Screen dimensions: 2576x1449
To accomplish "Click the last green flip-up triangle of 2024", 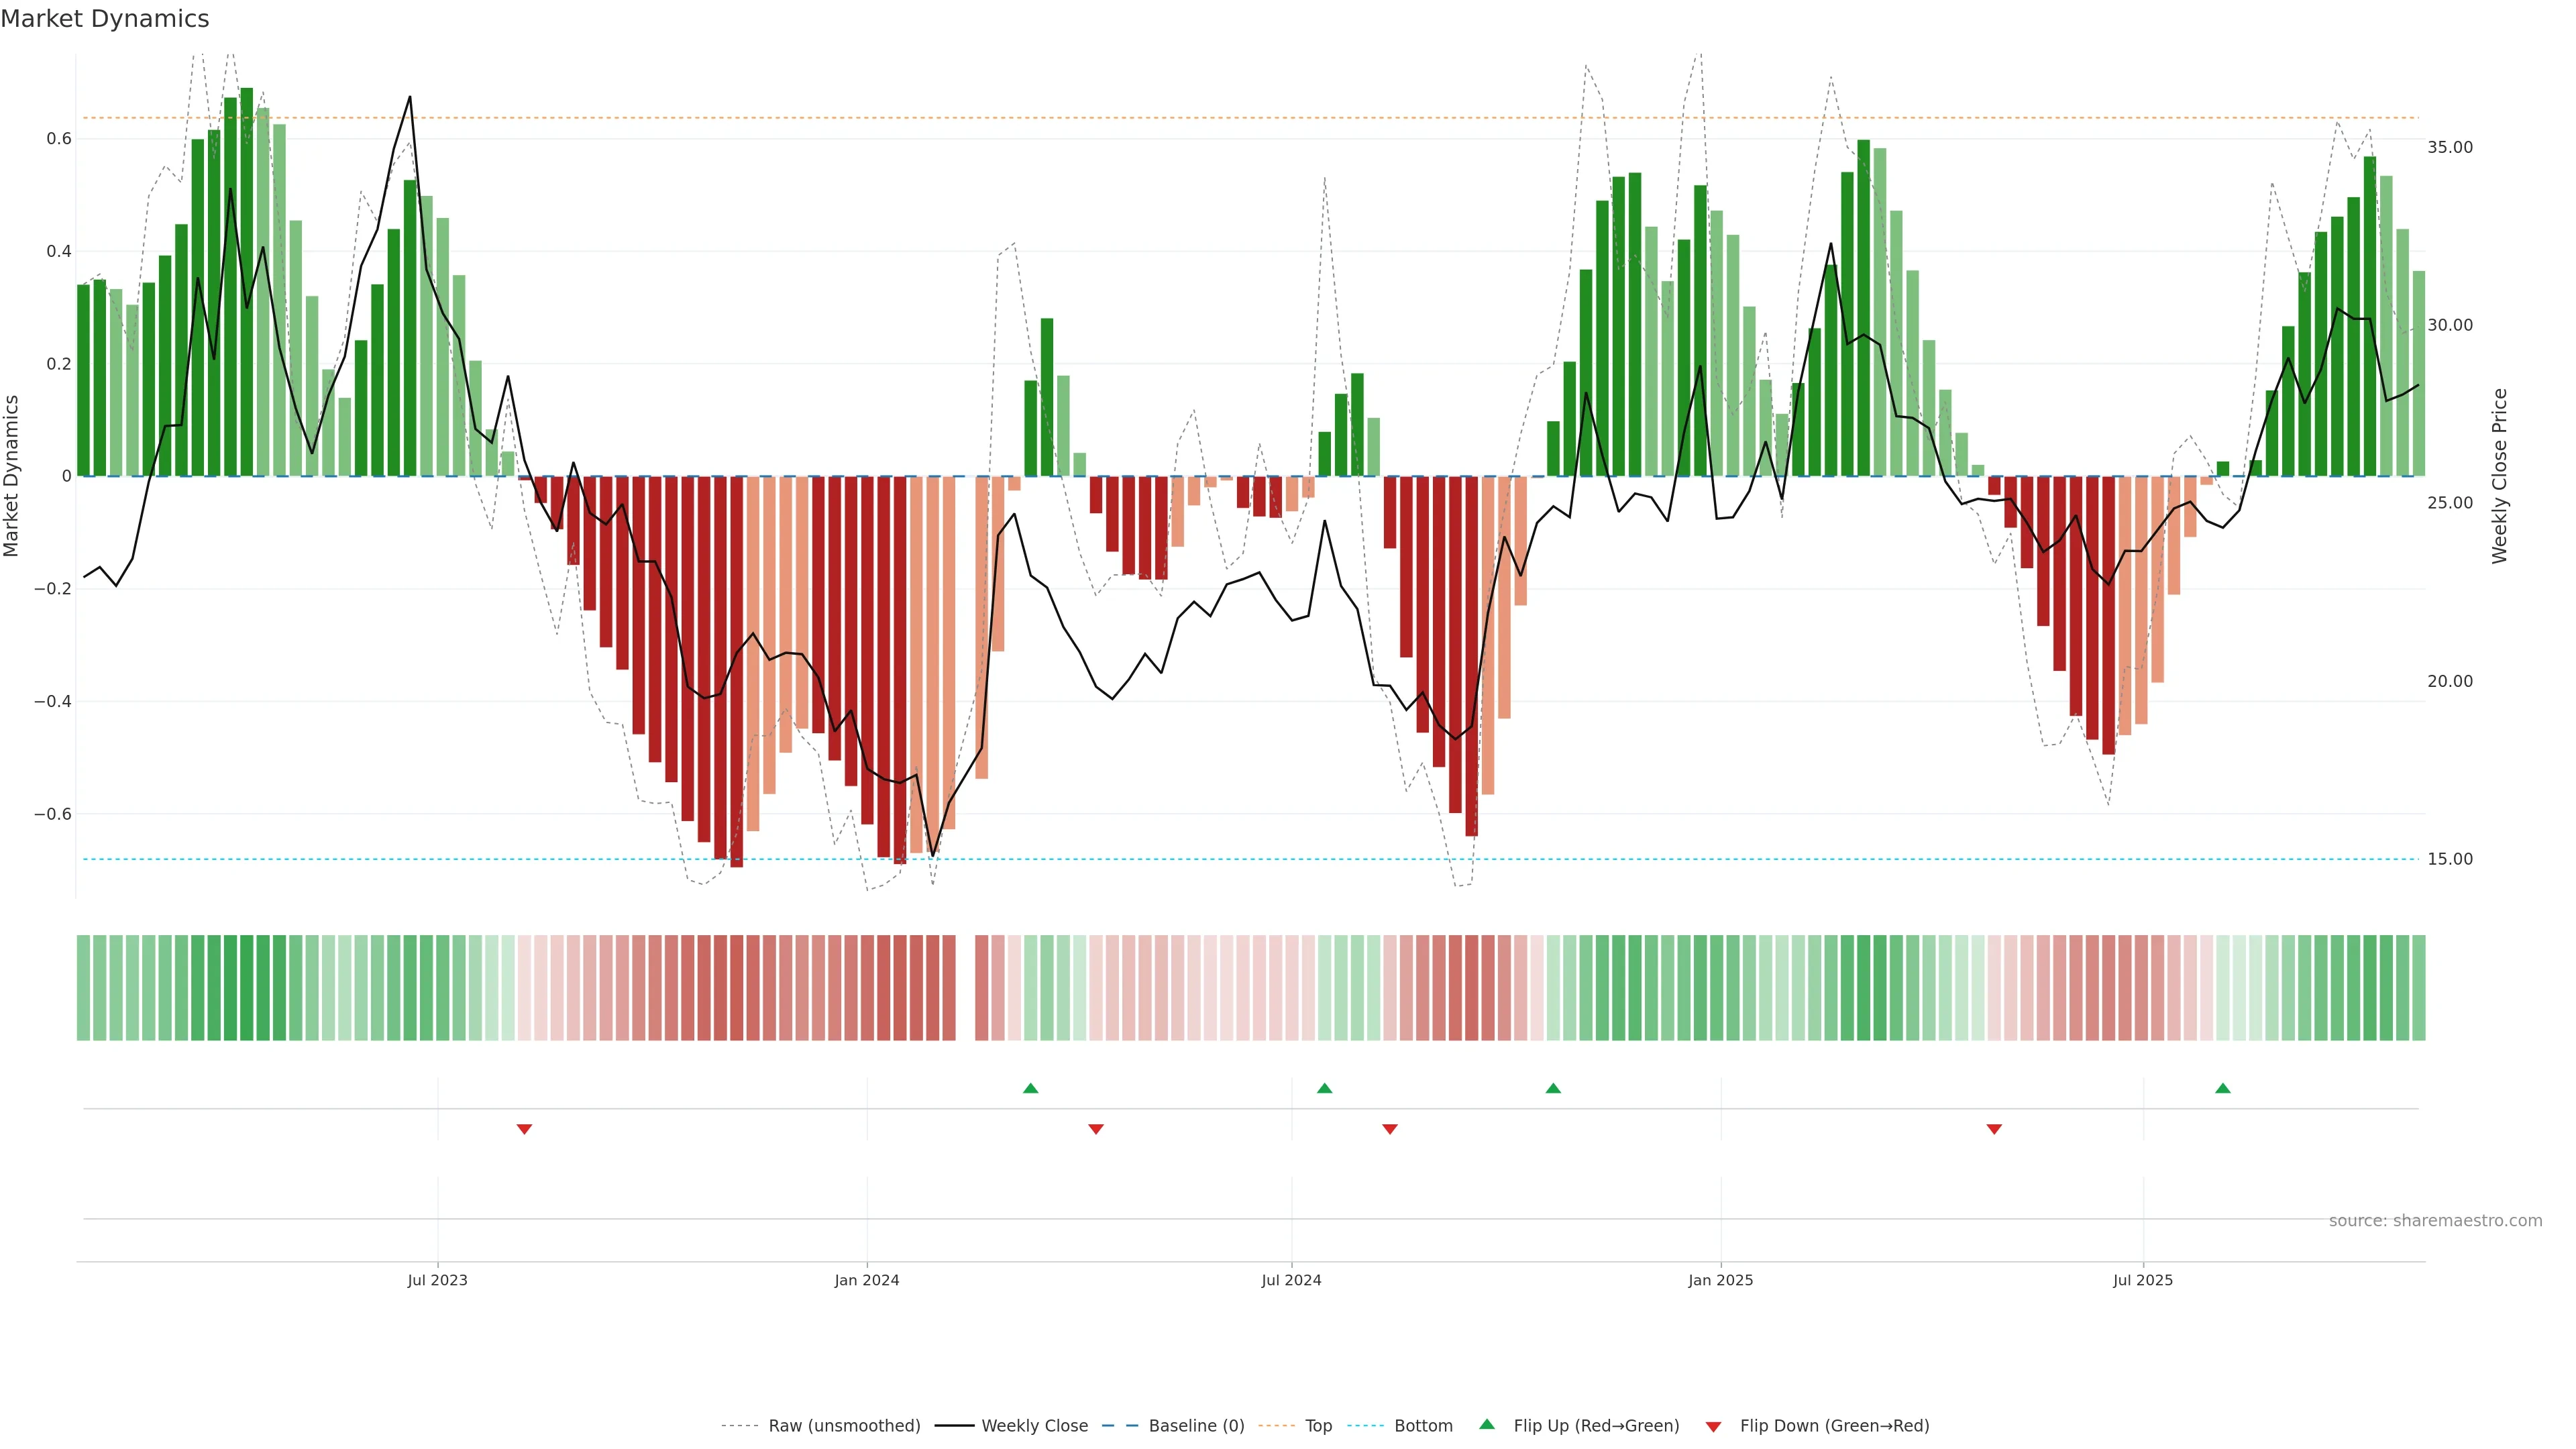I will coord(1553,1088).
